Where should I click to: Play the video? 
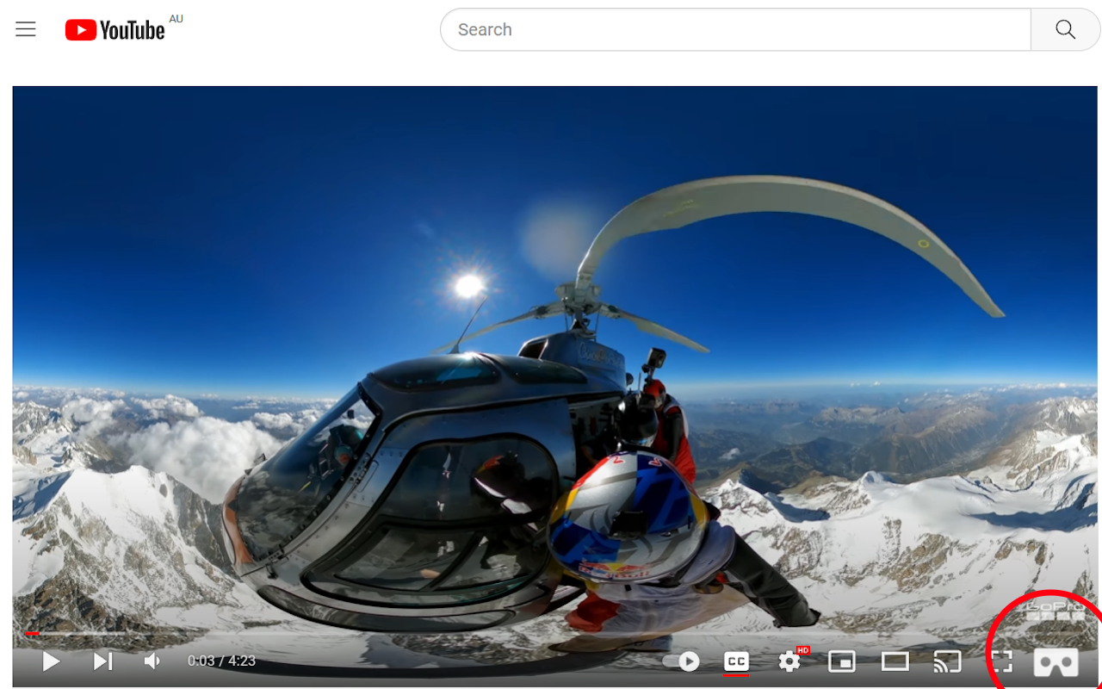[51, 661]
